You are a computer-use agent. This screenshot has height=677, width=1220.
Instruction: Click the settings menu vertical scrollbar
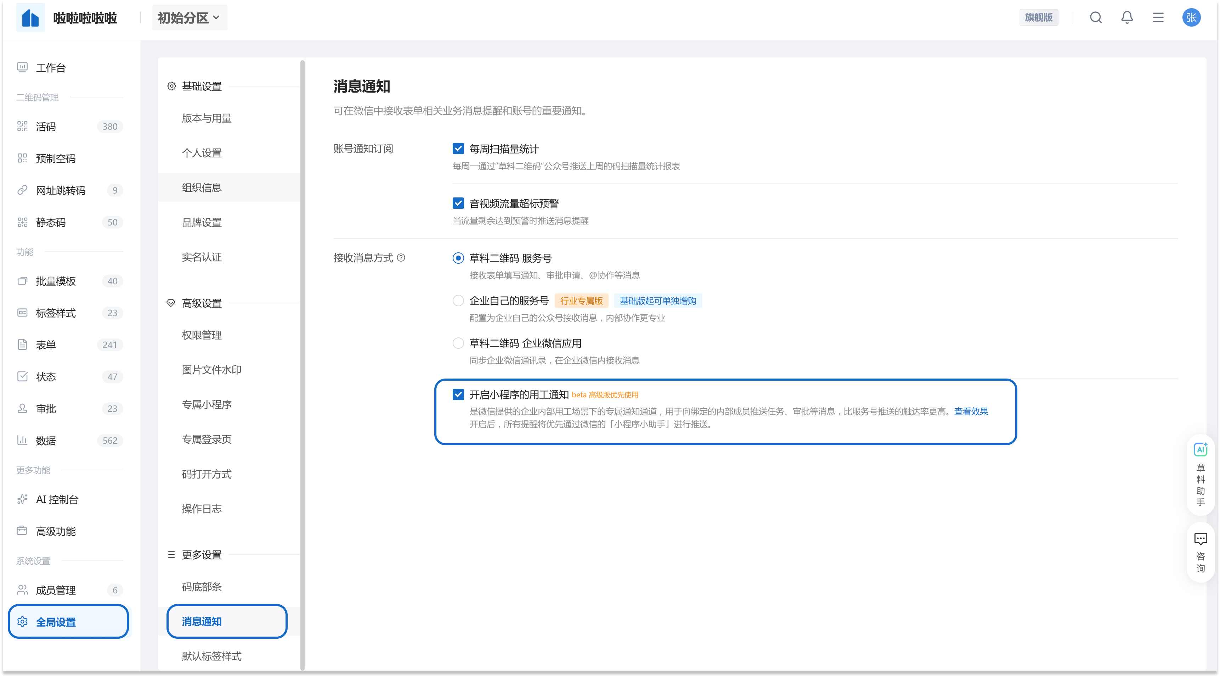click(x=302, y=365)
